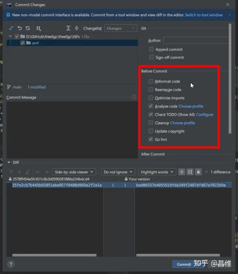Click Choose profile link for Cleanup
Viewport: 238px width, 274px height.
pyautogui.click(x=182, y=123)
